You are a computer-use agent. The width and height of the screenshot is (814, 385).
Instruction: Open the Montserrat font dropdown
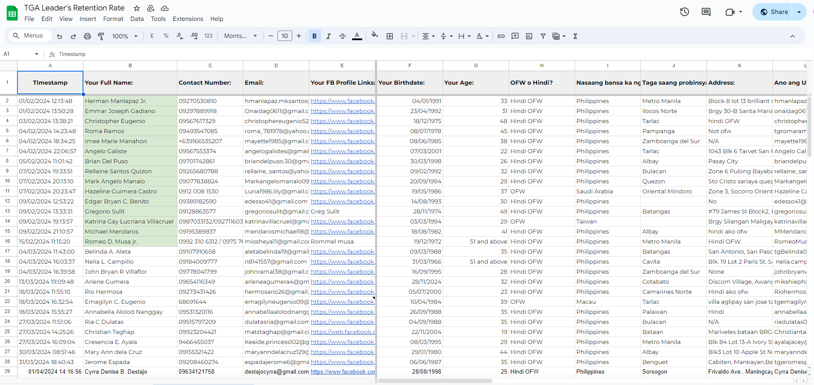(240, 36)
